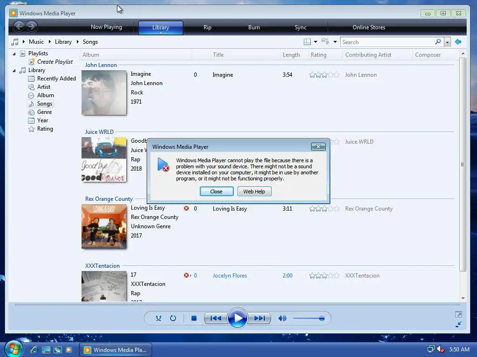Click the muted volume tray icon

pos(441,350)
